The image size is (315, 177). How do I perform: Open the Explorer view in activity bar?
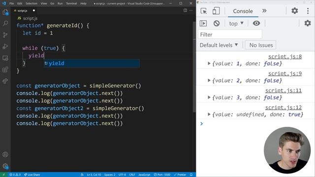point(5,12)
